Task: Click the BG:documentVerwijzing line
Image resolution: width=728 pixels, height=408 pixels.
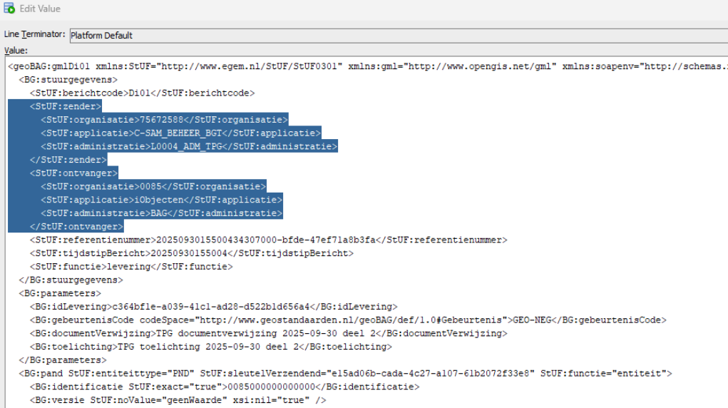Action: (269, 334)
